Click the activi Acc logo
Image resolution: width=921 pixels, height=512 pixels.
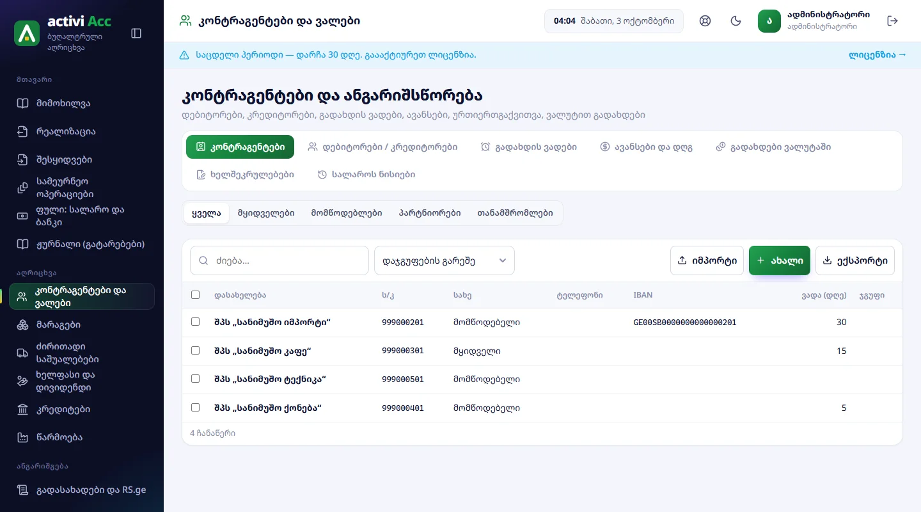[27, 33]
